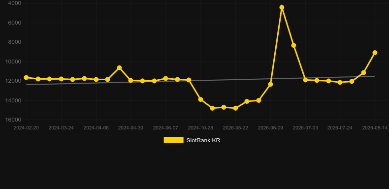
Task: Toggle the SlotRank KR legend label
Action: pos(203,140)
